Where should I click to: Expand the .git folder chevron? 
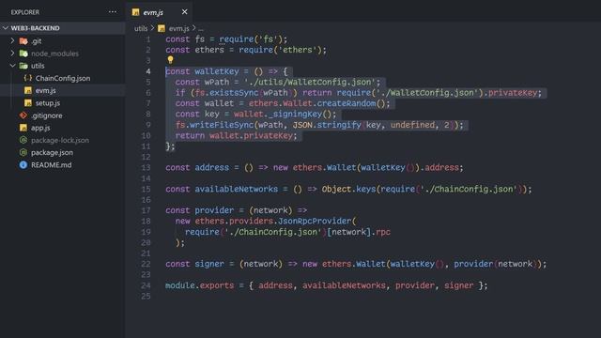12,40
